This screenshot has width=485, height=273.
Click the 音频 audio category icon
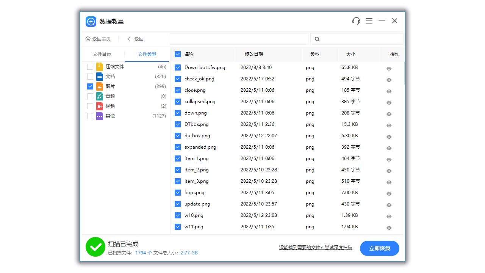99,96
